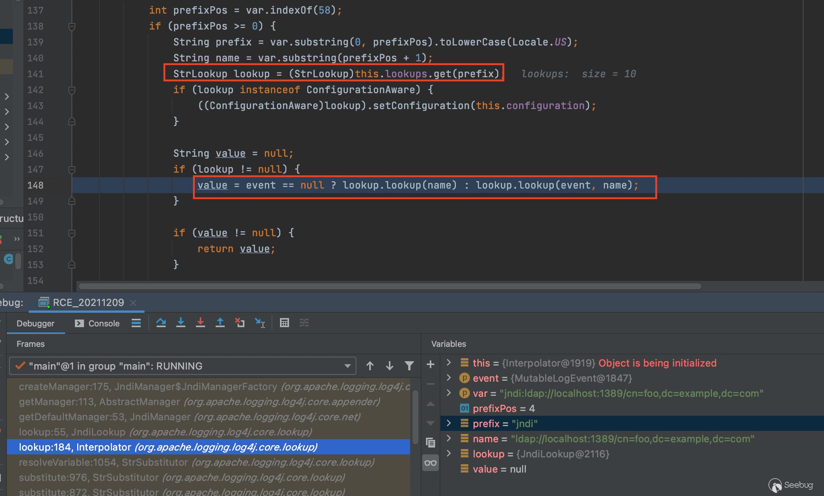824x496 pixels.
Task: Click the Drop Frame icon
Action: tap(240, 323)
